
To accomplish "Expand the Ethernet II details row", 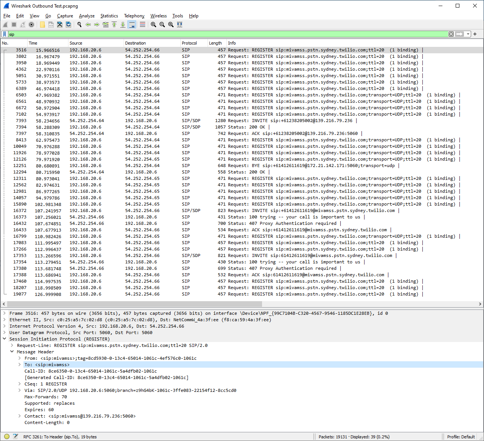I will 5,320.
